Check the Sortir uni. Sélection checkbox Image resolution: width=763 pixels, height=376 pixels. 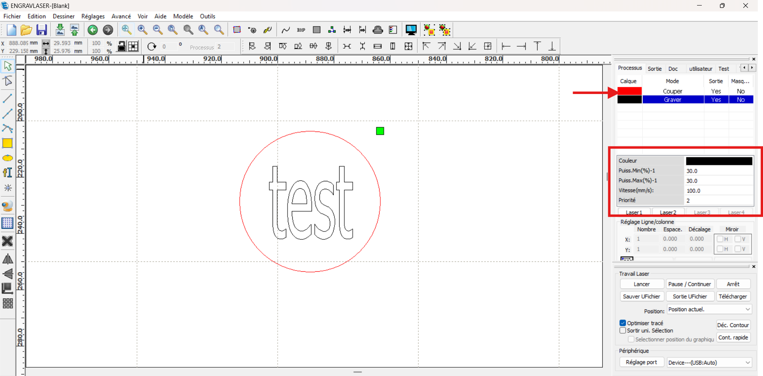[623, 331]
